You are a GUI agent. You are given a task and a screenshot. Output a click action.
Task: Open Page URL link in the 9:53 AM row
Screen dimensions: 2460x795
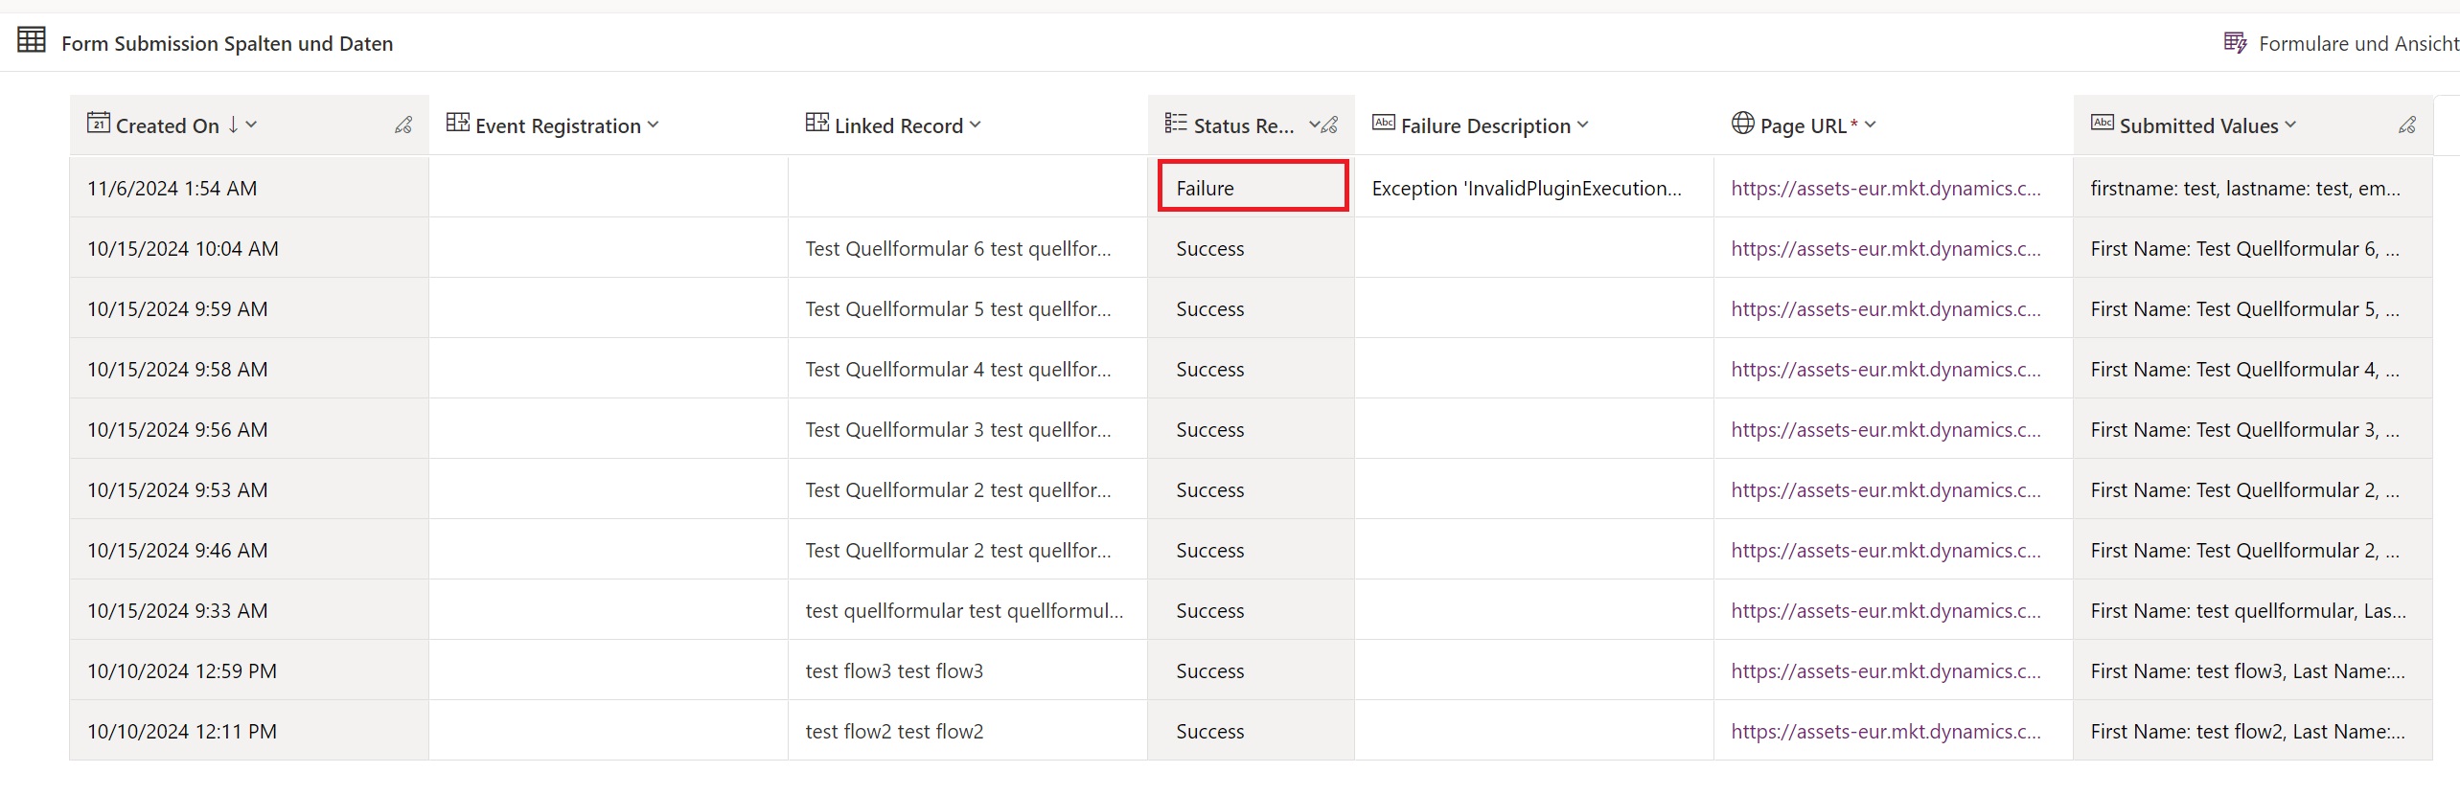click(x=1885, y=490)
